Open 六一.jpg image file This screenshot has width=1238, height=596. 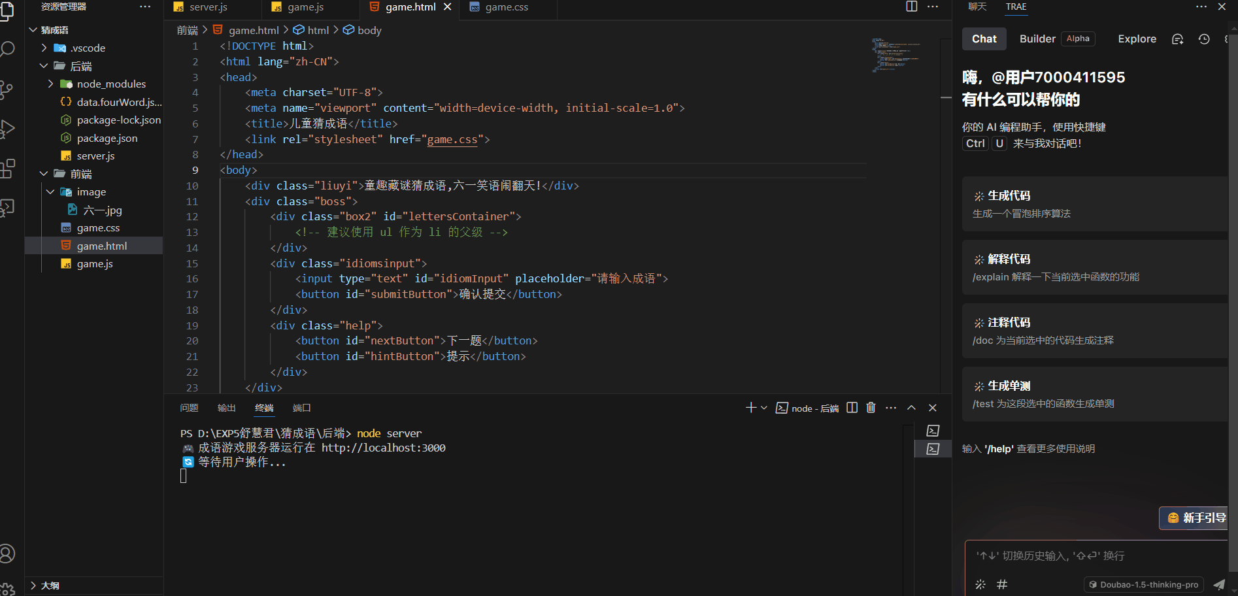pyautogui.click(x=94, y=210)
